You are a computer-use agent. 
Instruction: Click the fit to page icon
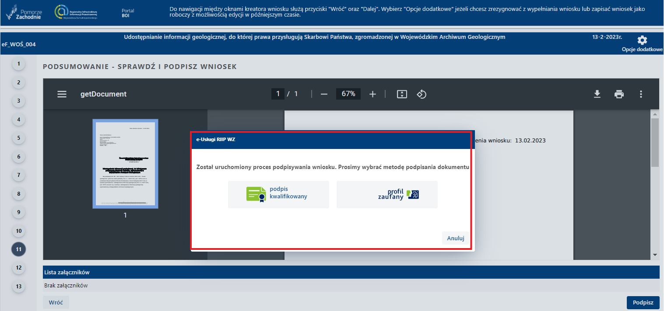pos(402,94)
